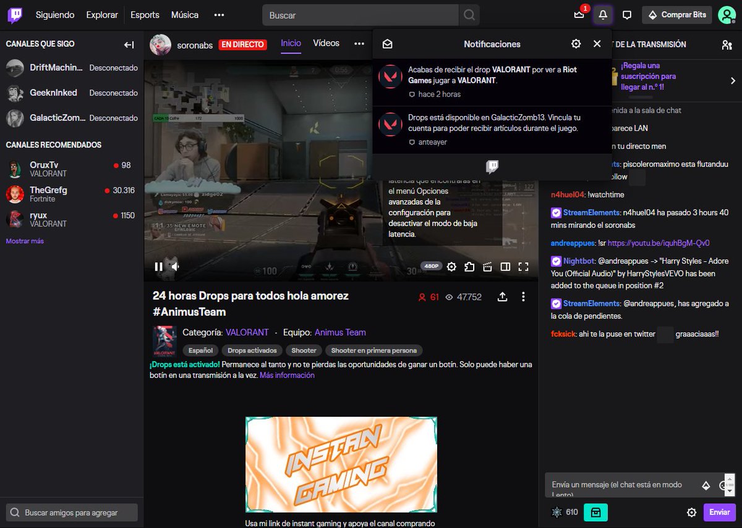
Task: Collapse the followed channels sidebar
Action: click(129, 44)
